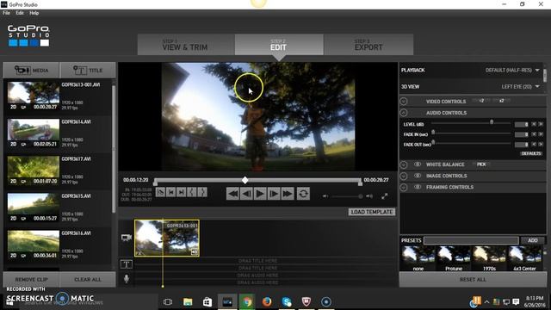Click the audio track microphone icon

(x=127, y=279)
